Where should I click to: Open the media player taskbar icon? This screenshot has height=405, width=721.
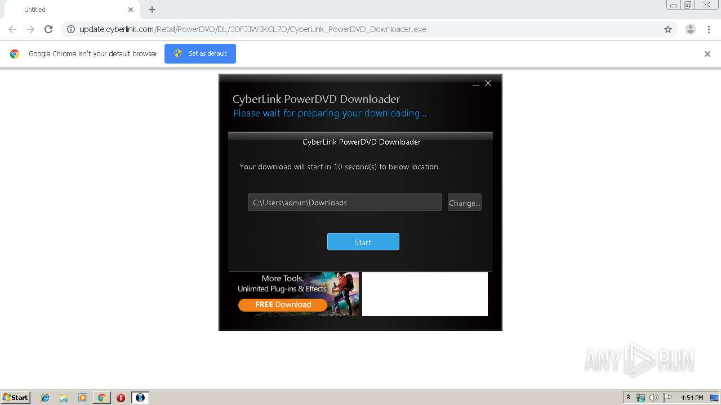(83, 398)
